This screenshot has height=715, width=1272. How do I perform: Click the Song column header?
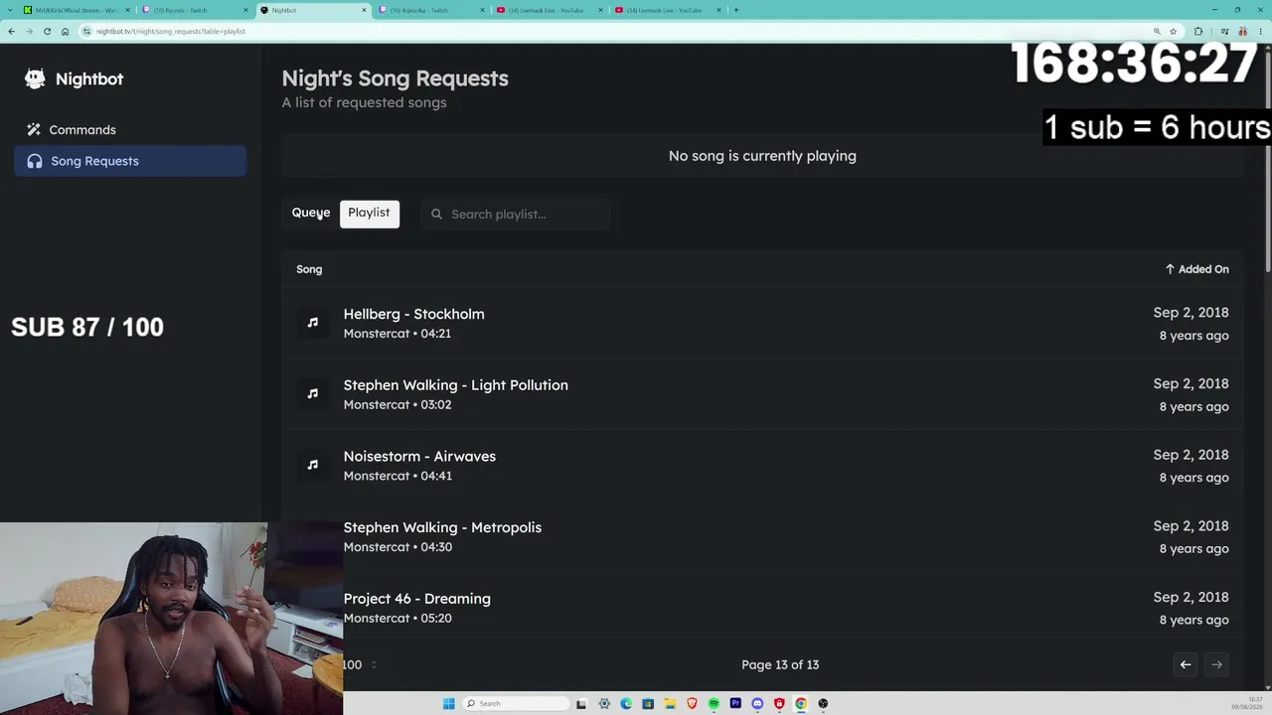[x=309, y=269]
